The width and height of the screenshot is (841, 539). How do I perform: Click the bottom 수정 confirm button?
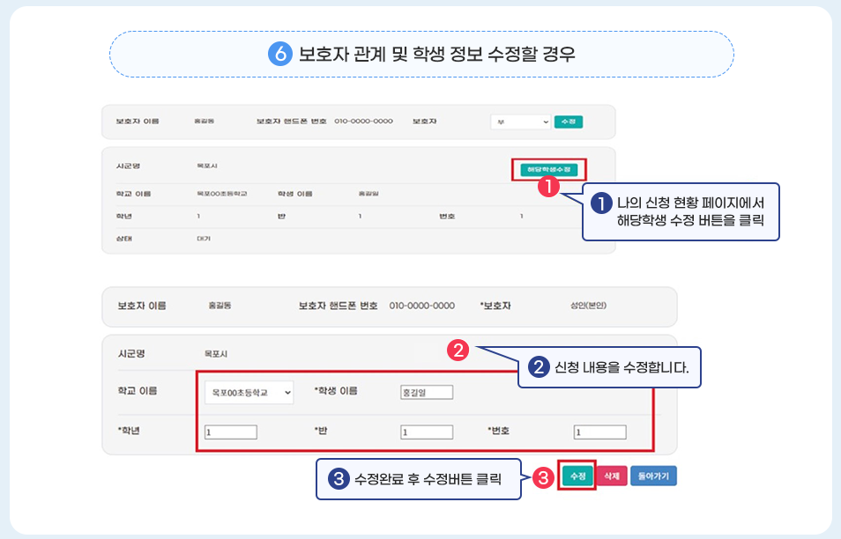tap(579, 474)
